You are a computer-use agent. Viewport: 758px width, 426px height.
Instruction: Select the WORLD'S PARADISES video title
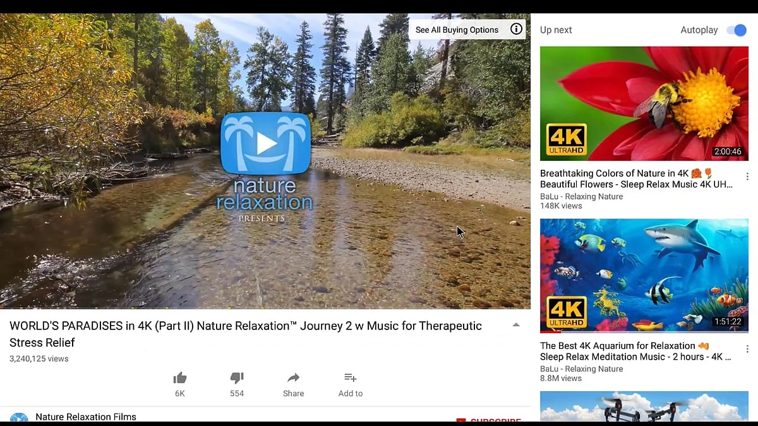pos(246,334)
